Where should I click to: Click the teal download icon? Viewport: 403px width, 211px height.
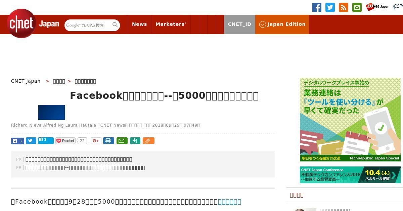point(135,141)
